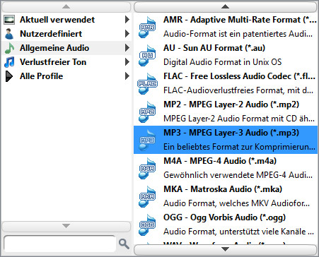319x257 pixels.
Task: Click description 'Digital Audio Format in Unix OS'
Action: point(222,62)
